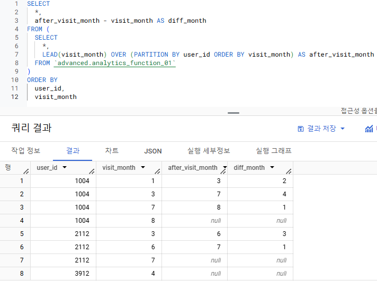Switch to 작업 정보 tab

(26, 151)
